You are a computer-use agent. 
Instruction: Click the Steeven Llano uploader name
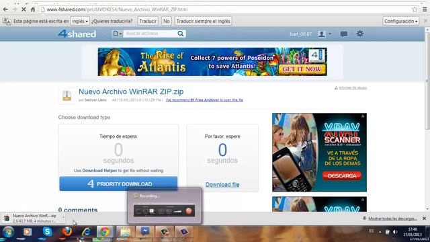95,100
